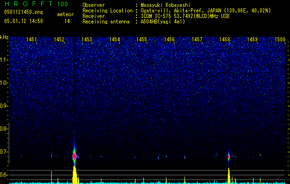Click the 1451 time axis label
The height and width of the screenshot is (184, 290).
point(31,40)
